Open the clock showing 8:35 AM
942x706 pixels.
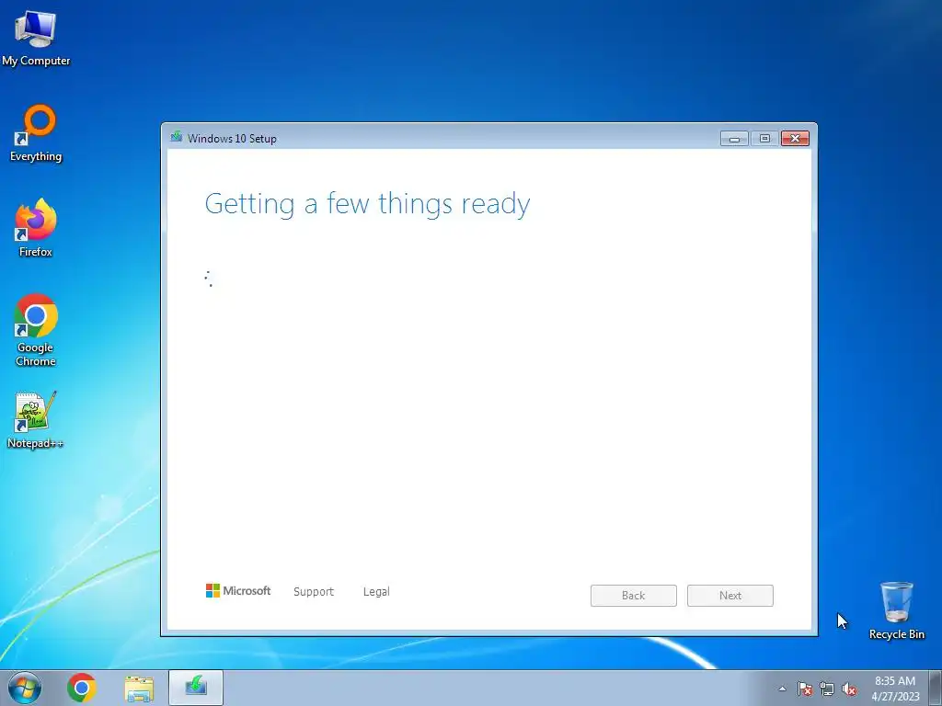coord(895,688)
